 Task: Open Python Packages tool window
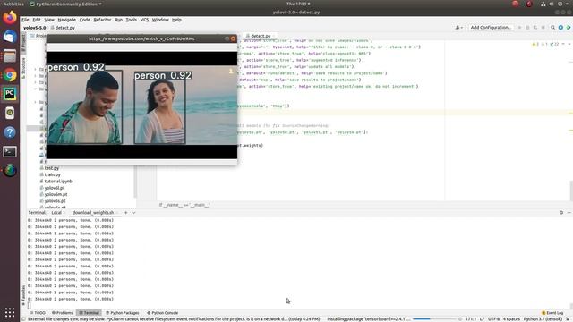click(123, 313)
